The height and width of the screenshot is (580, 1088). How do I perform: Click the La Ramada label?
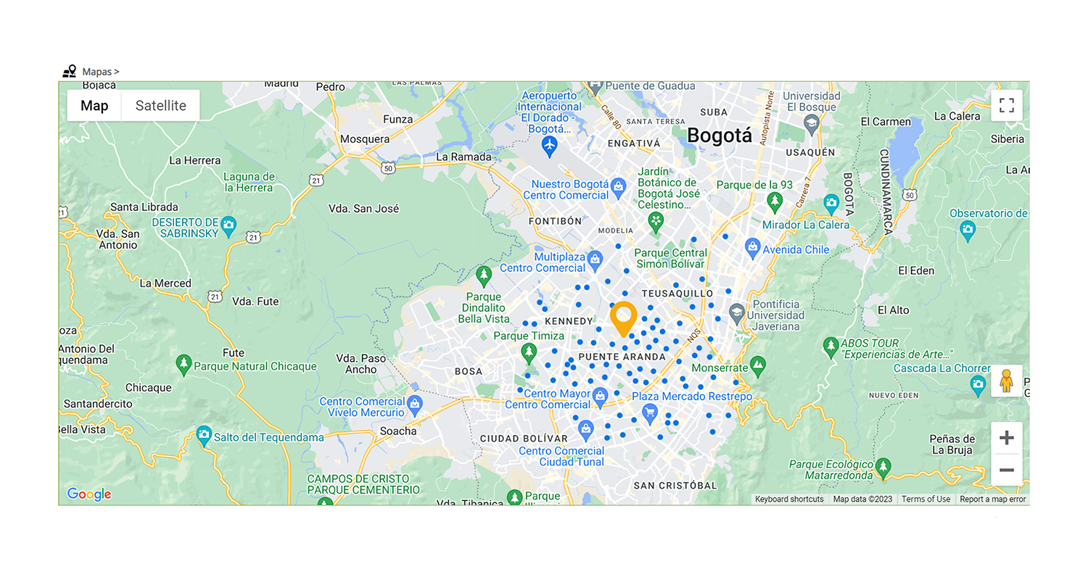[x=463, y=157]
